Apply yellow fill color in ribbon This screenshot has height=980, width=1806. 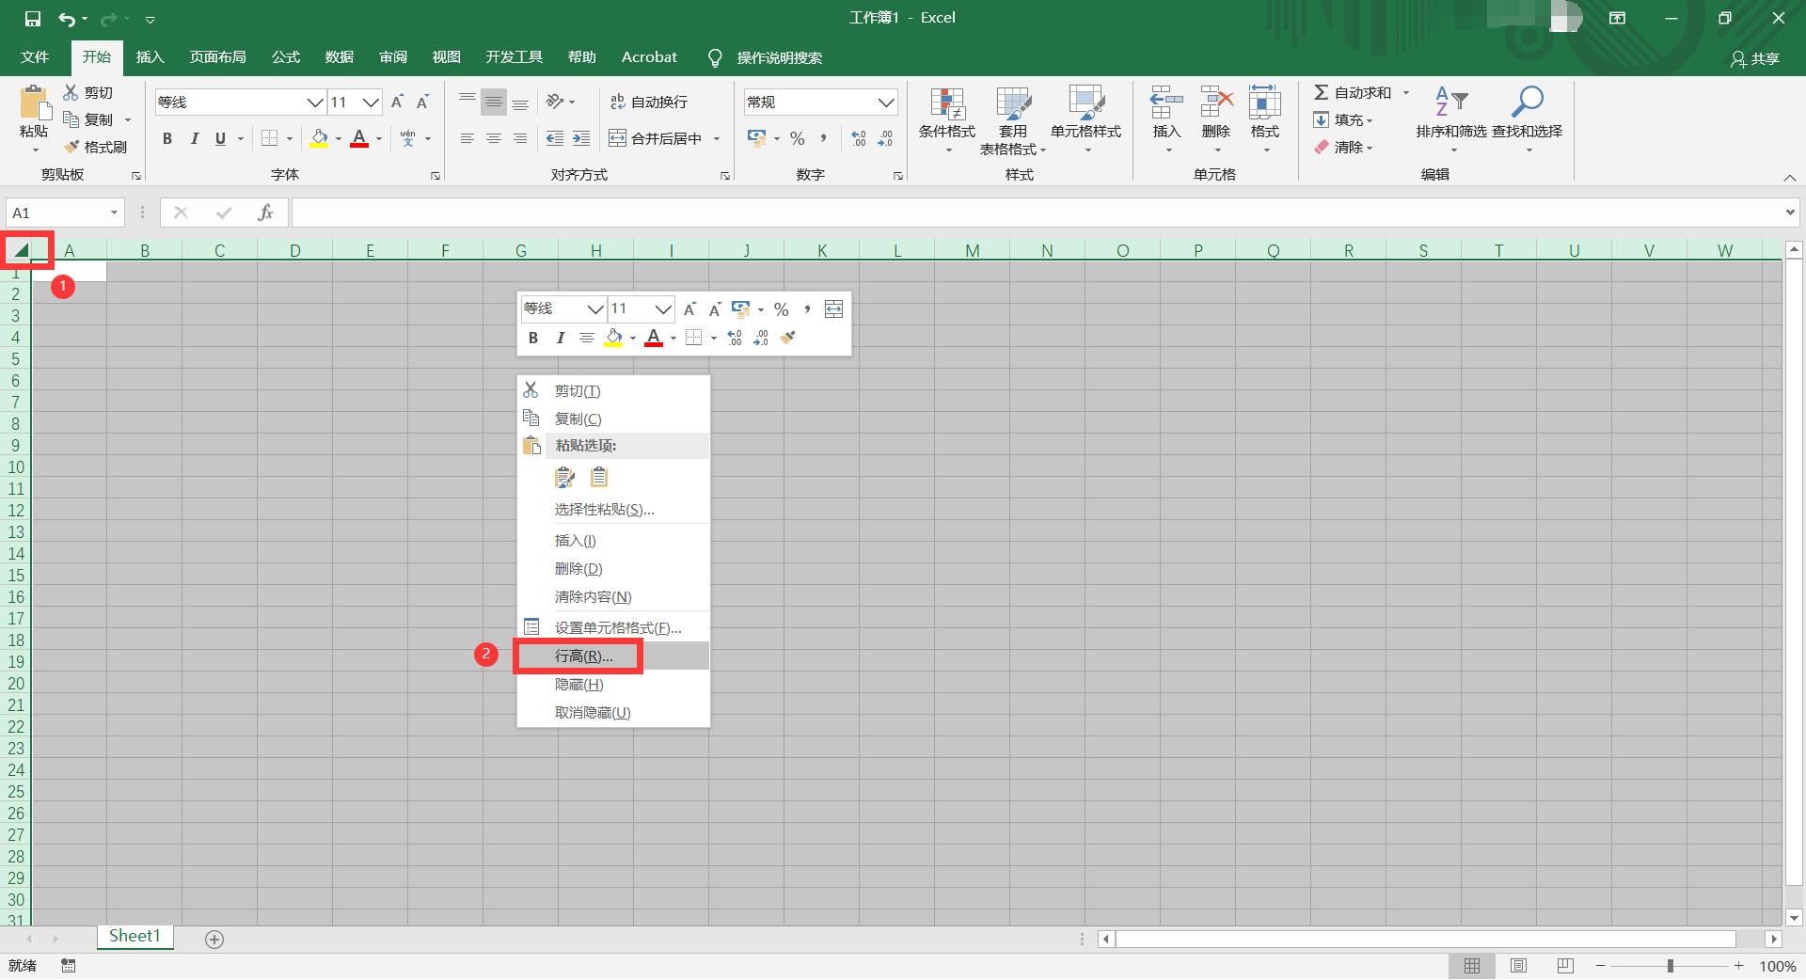pos(319,138)
